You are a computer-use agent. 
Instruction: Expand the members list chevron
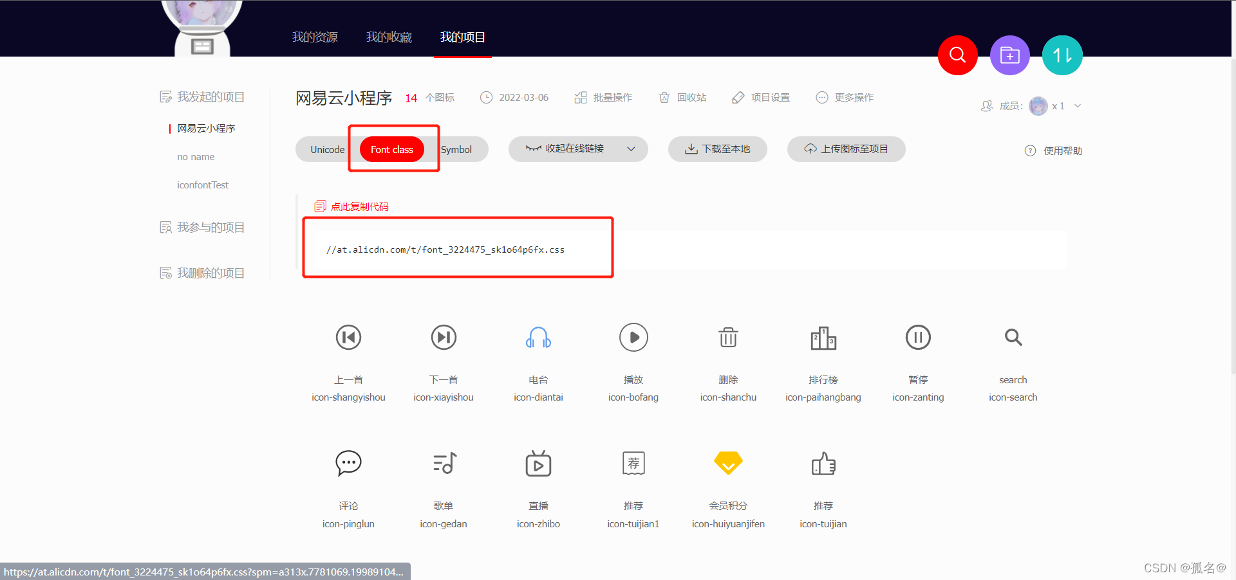1078,106
